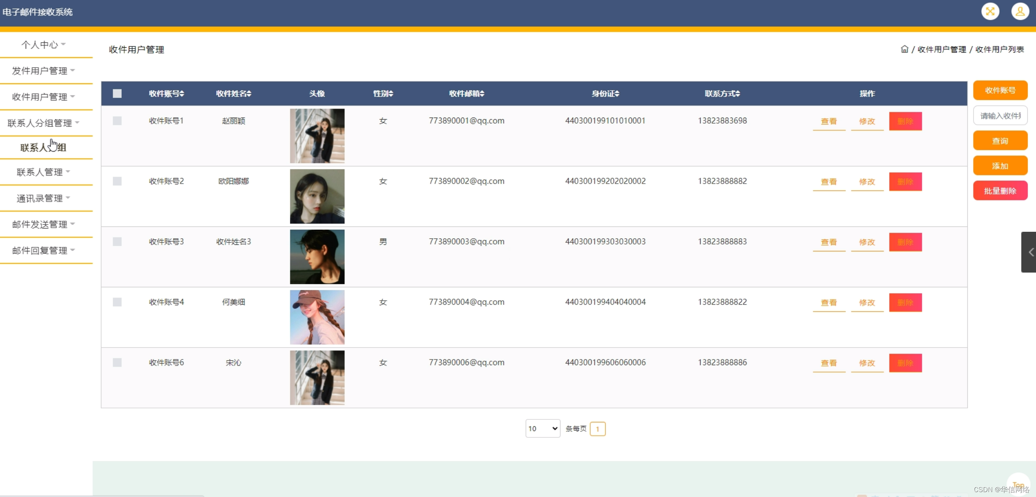Click the Top scroll-to-top button
This screenshot has width=1036, height=497.
(1018, 484)
